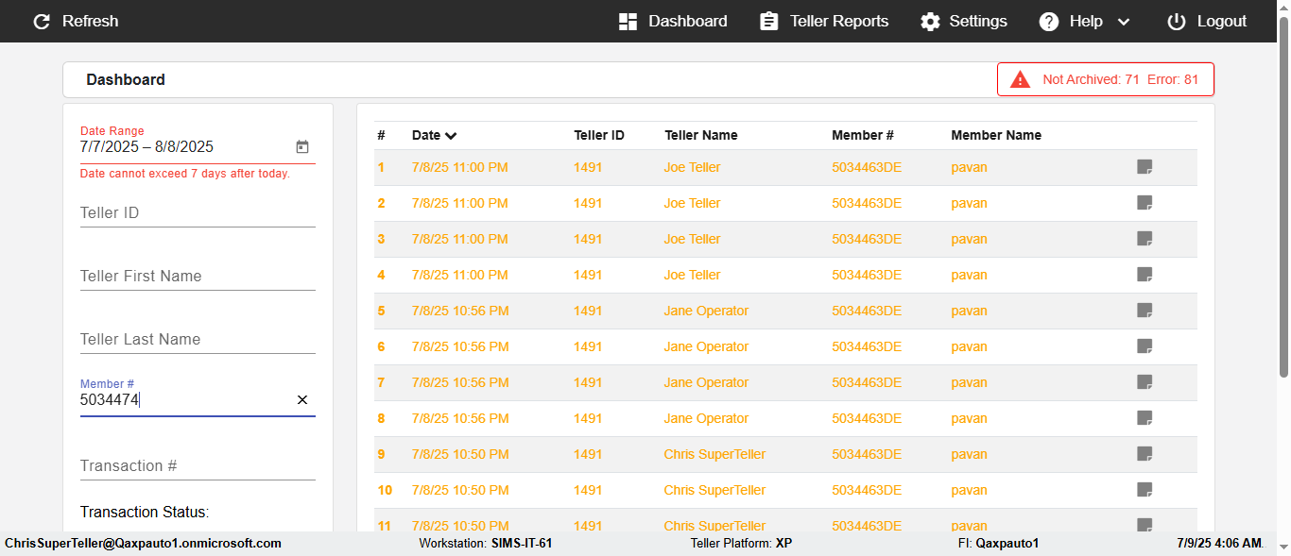
Task: Open the note icon for row 5
Action: tap(1145, 311)
